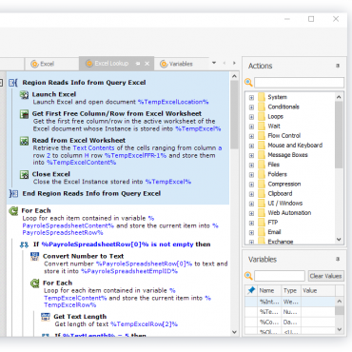
Task: Select the UI / Windows category
Action: (285, 204)
